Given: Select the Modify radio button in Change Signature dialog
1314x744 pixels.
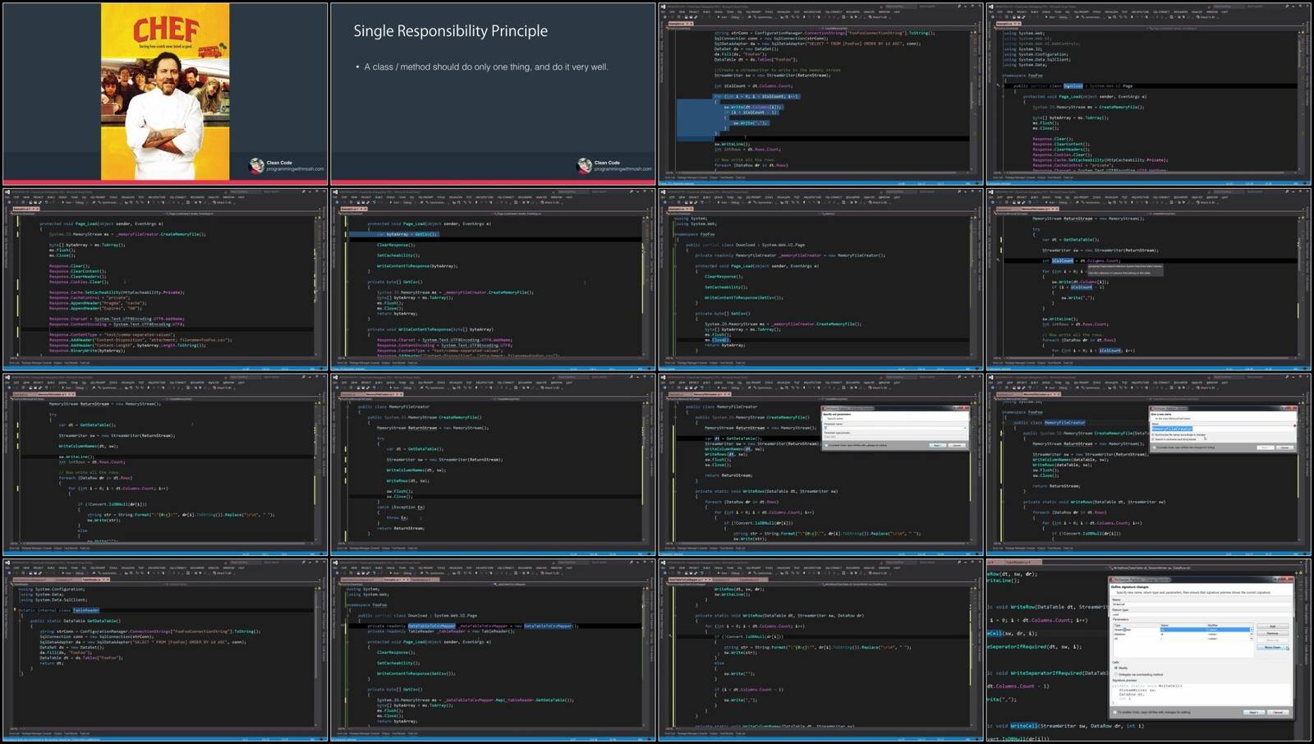Looking at the screenshot, I should (x=1115, y=668).
